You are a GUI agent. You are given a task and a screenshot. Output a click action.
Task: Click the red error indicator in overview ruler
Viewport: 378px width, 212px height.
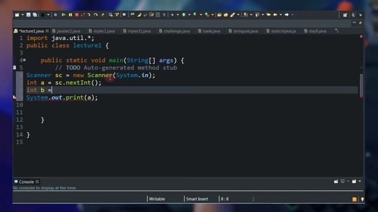(x=361, y=37)
